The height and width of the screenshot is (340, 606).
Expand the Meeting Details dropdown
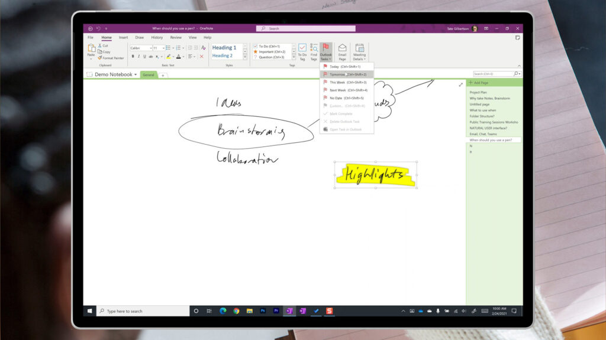coord(359,59)
